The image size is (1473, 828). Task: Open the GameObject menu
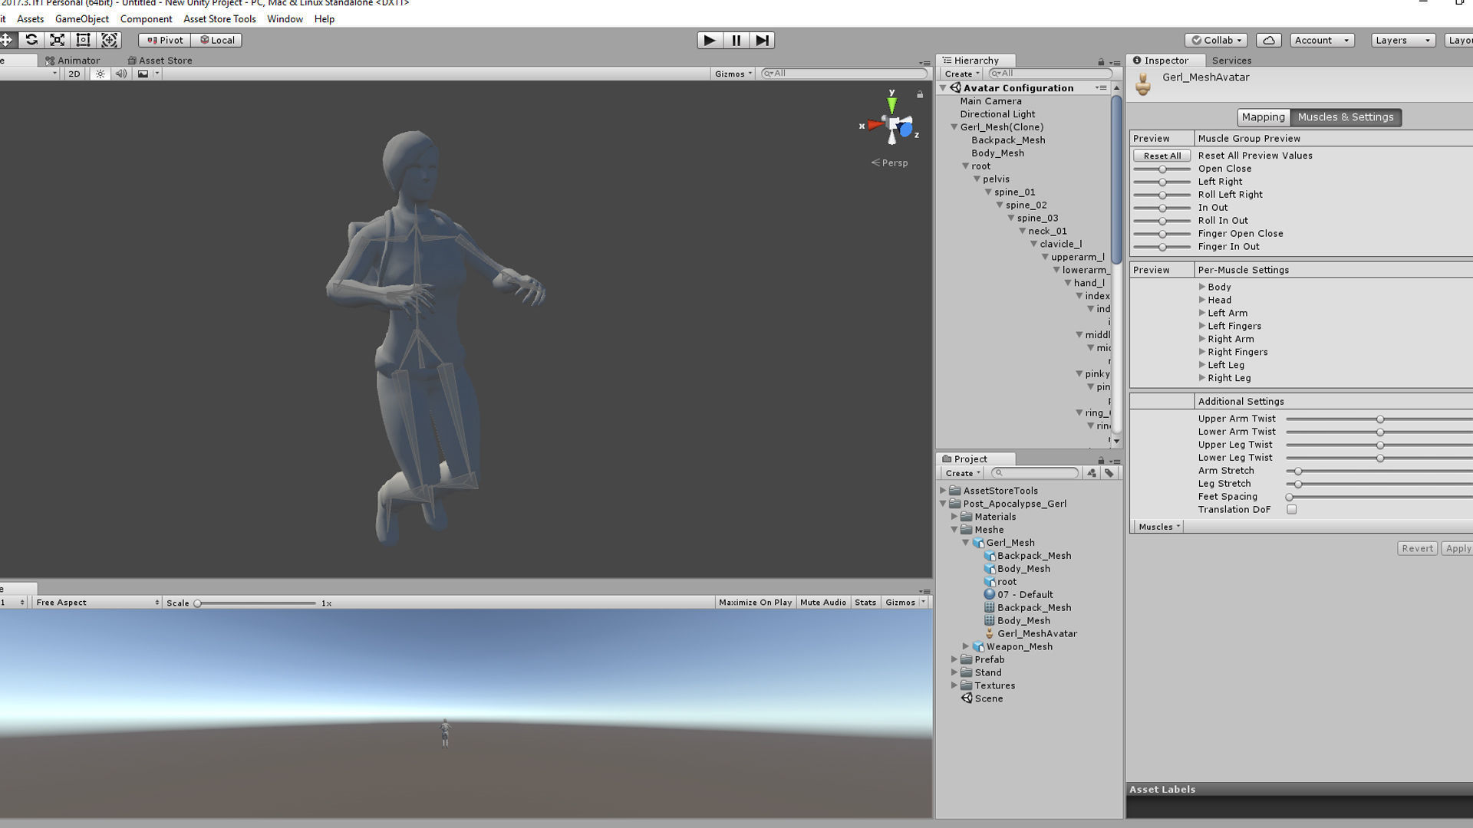pyautogui.click(x=82, y=18)
